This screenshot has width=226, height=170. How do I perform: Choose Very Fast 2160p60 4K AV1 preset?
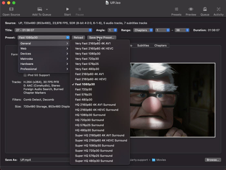click(x=100, y=43)
